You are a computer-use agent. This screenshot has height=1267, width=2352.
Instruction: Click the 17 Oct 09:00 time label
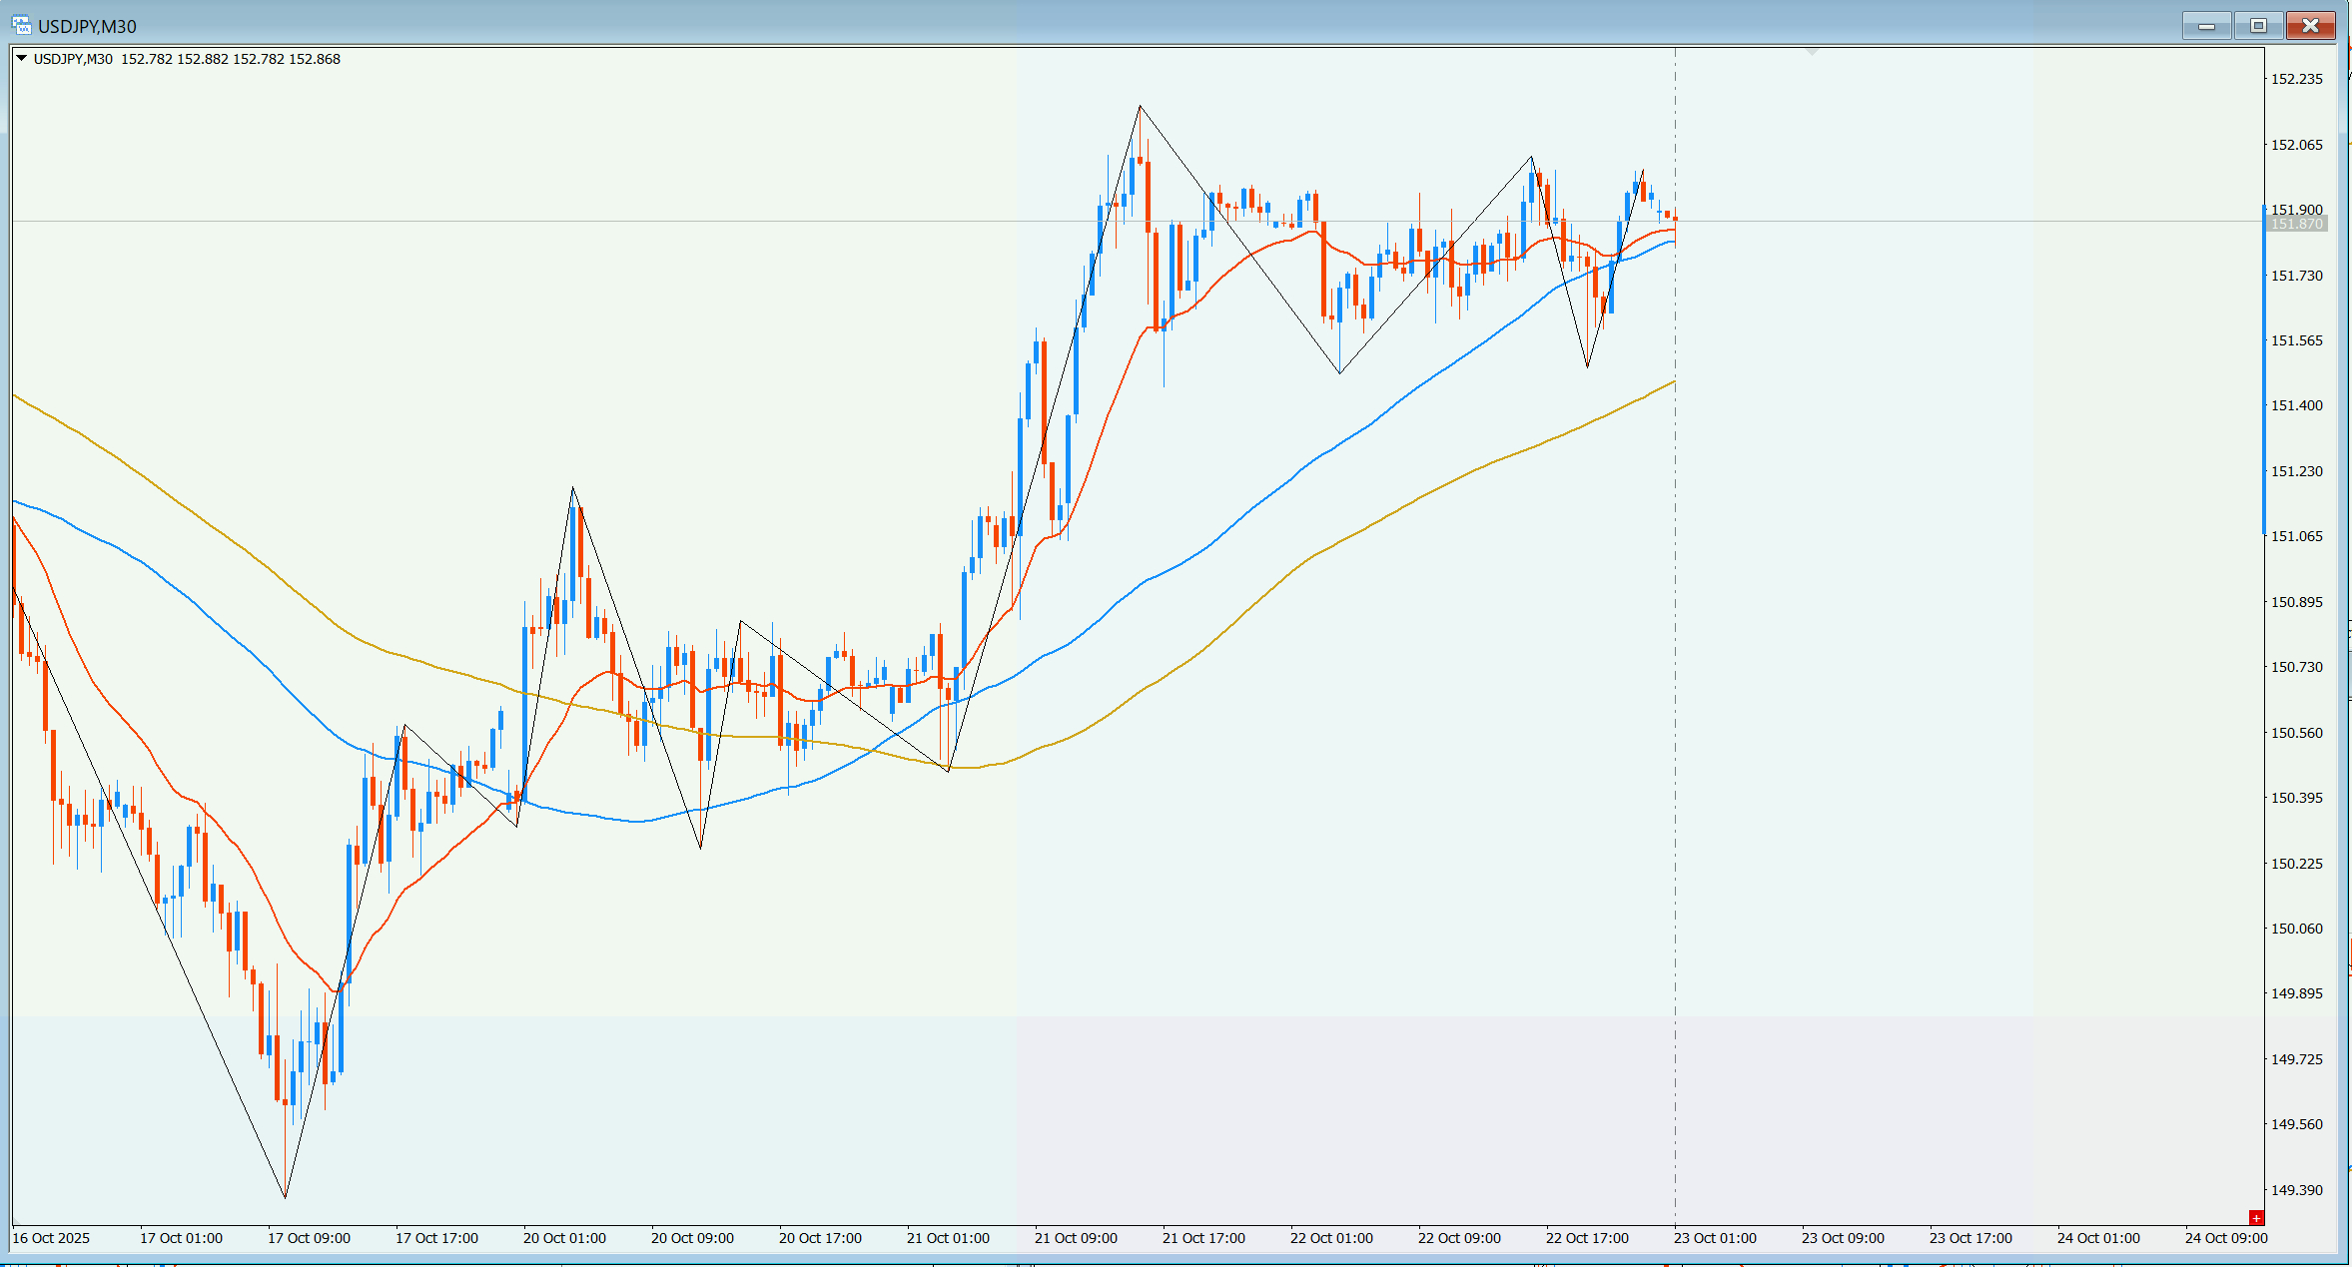click(x=309, y=1238)
